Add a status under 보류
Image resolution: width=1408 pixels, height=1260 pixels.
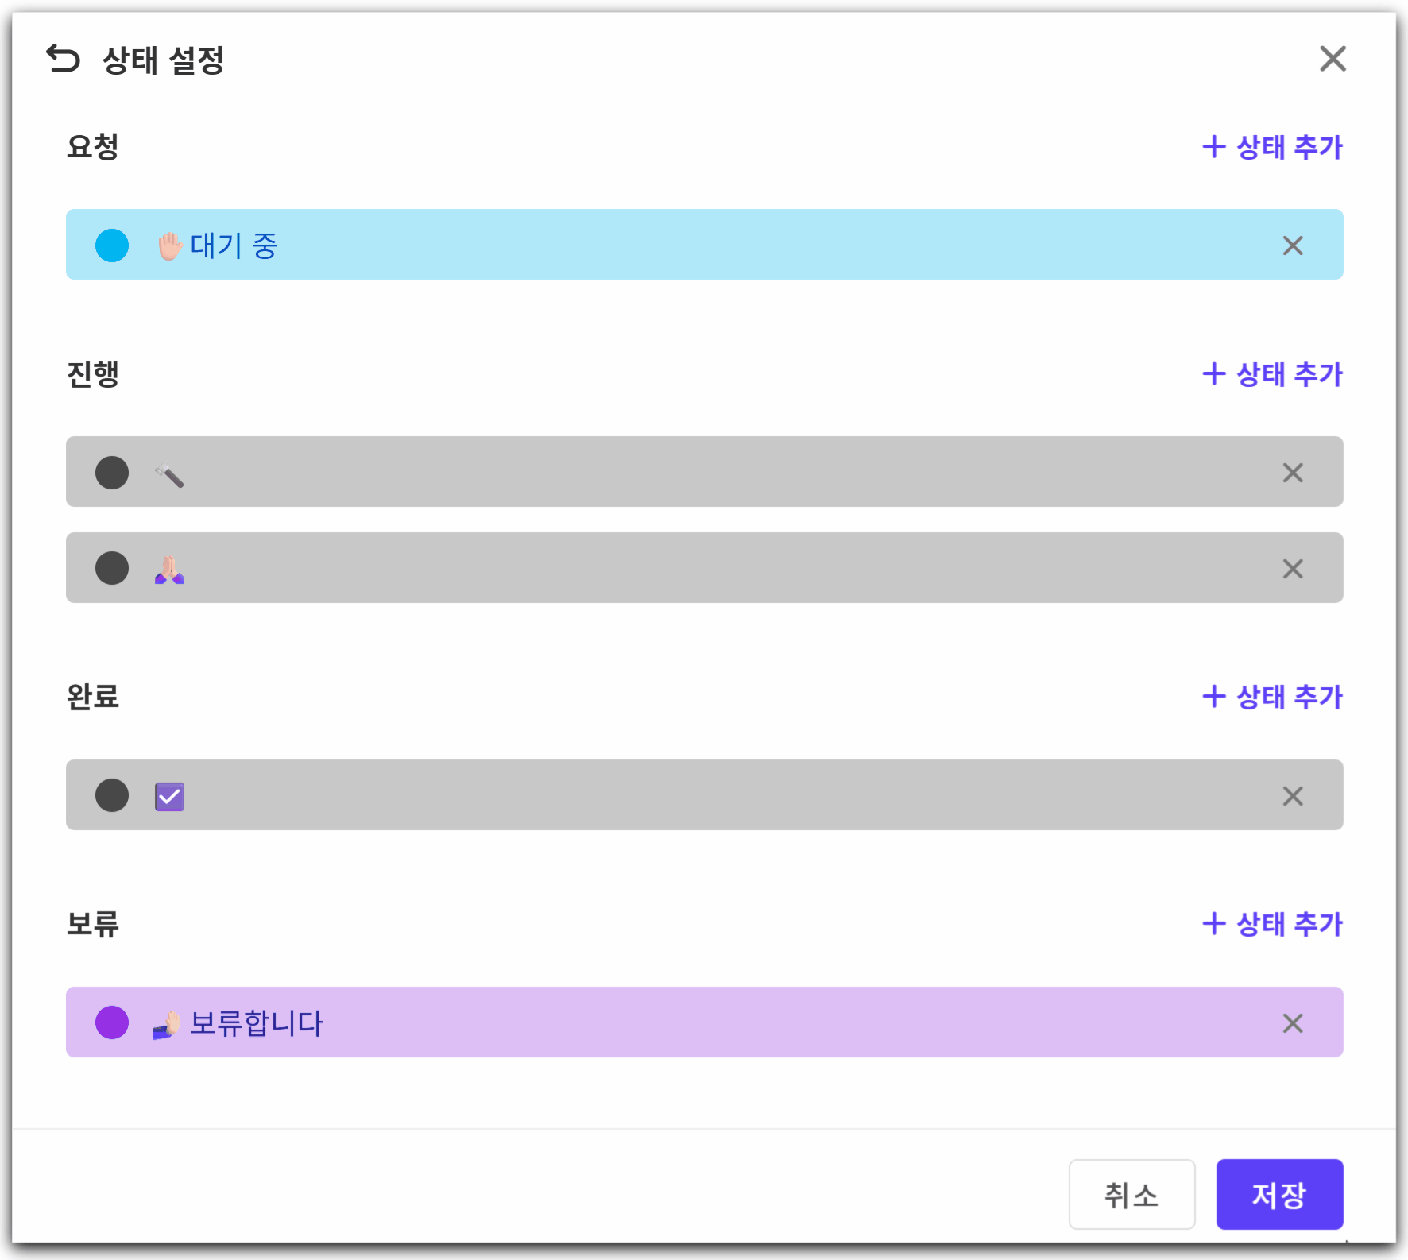[x=1272, y=924]
